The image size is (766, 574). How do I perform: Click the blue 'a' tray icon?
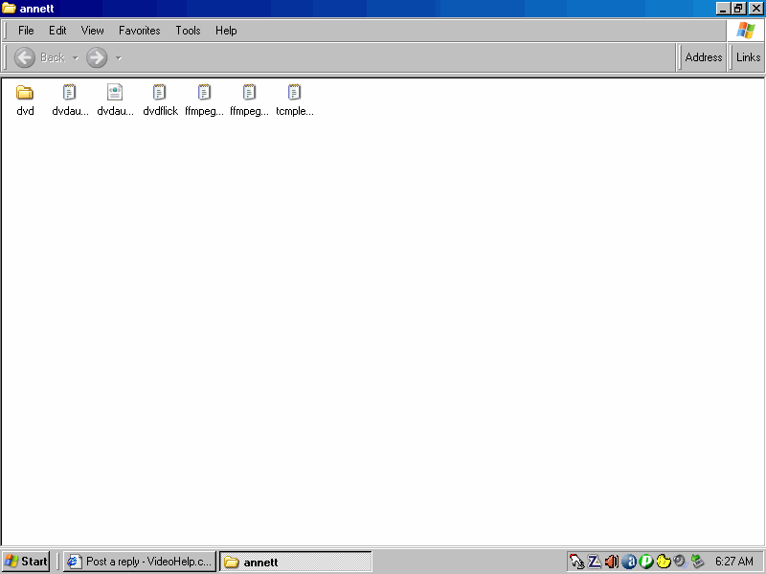tap(629, 562)
